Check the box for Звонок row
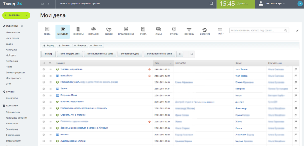The height and width of the screenshot is (146, 304). 43,89
